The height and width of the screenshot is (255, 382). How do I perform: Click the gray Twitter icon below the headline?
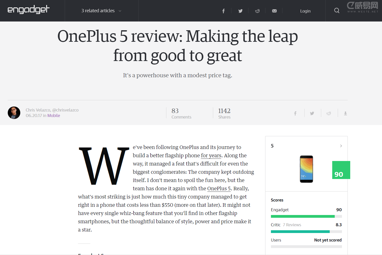pos(312,113)
